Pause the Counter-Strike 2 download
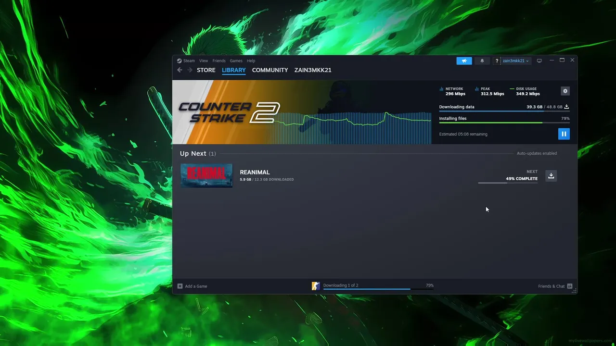 564,134
